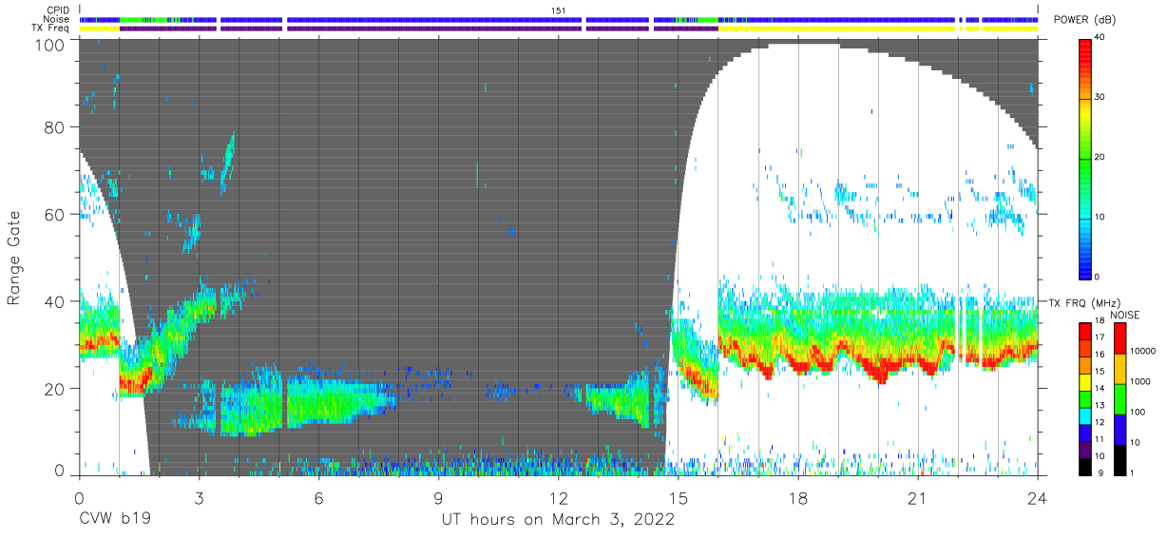Click the purple 10 MHz swatch in TX FRQ legend

1085,450
